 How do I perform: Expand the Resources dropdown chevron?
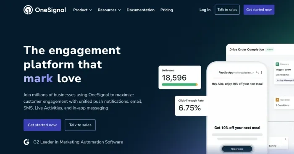point(119,10)
